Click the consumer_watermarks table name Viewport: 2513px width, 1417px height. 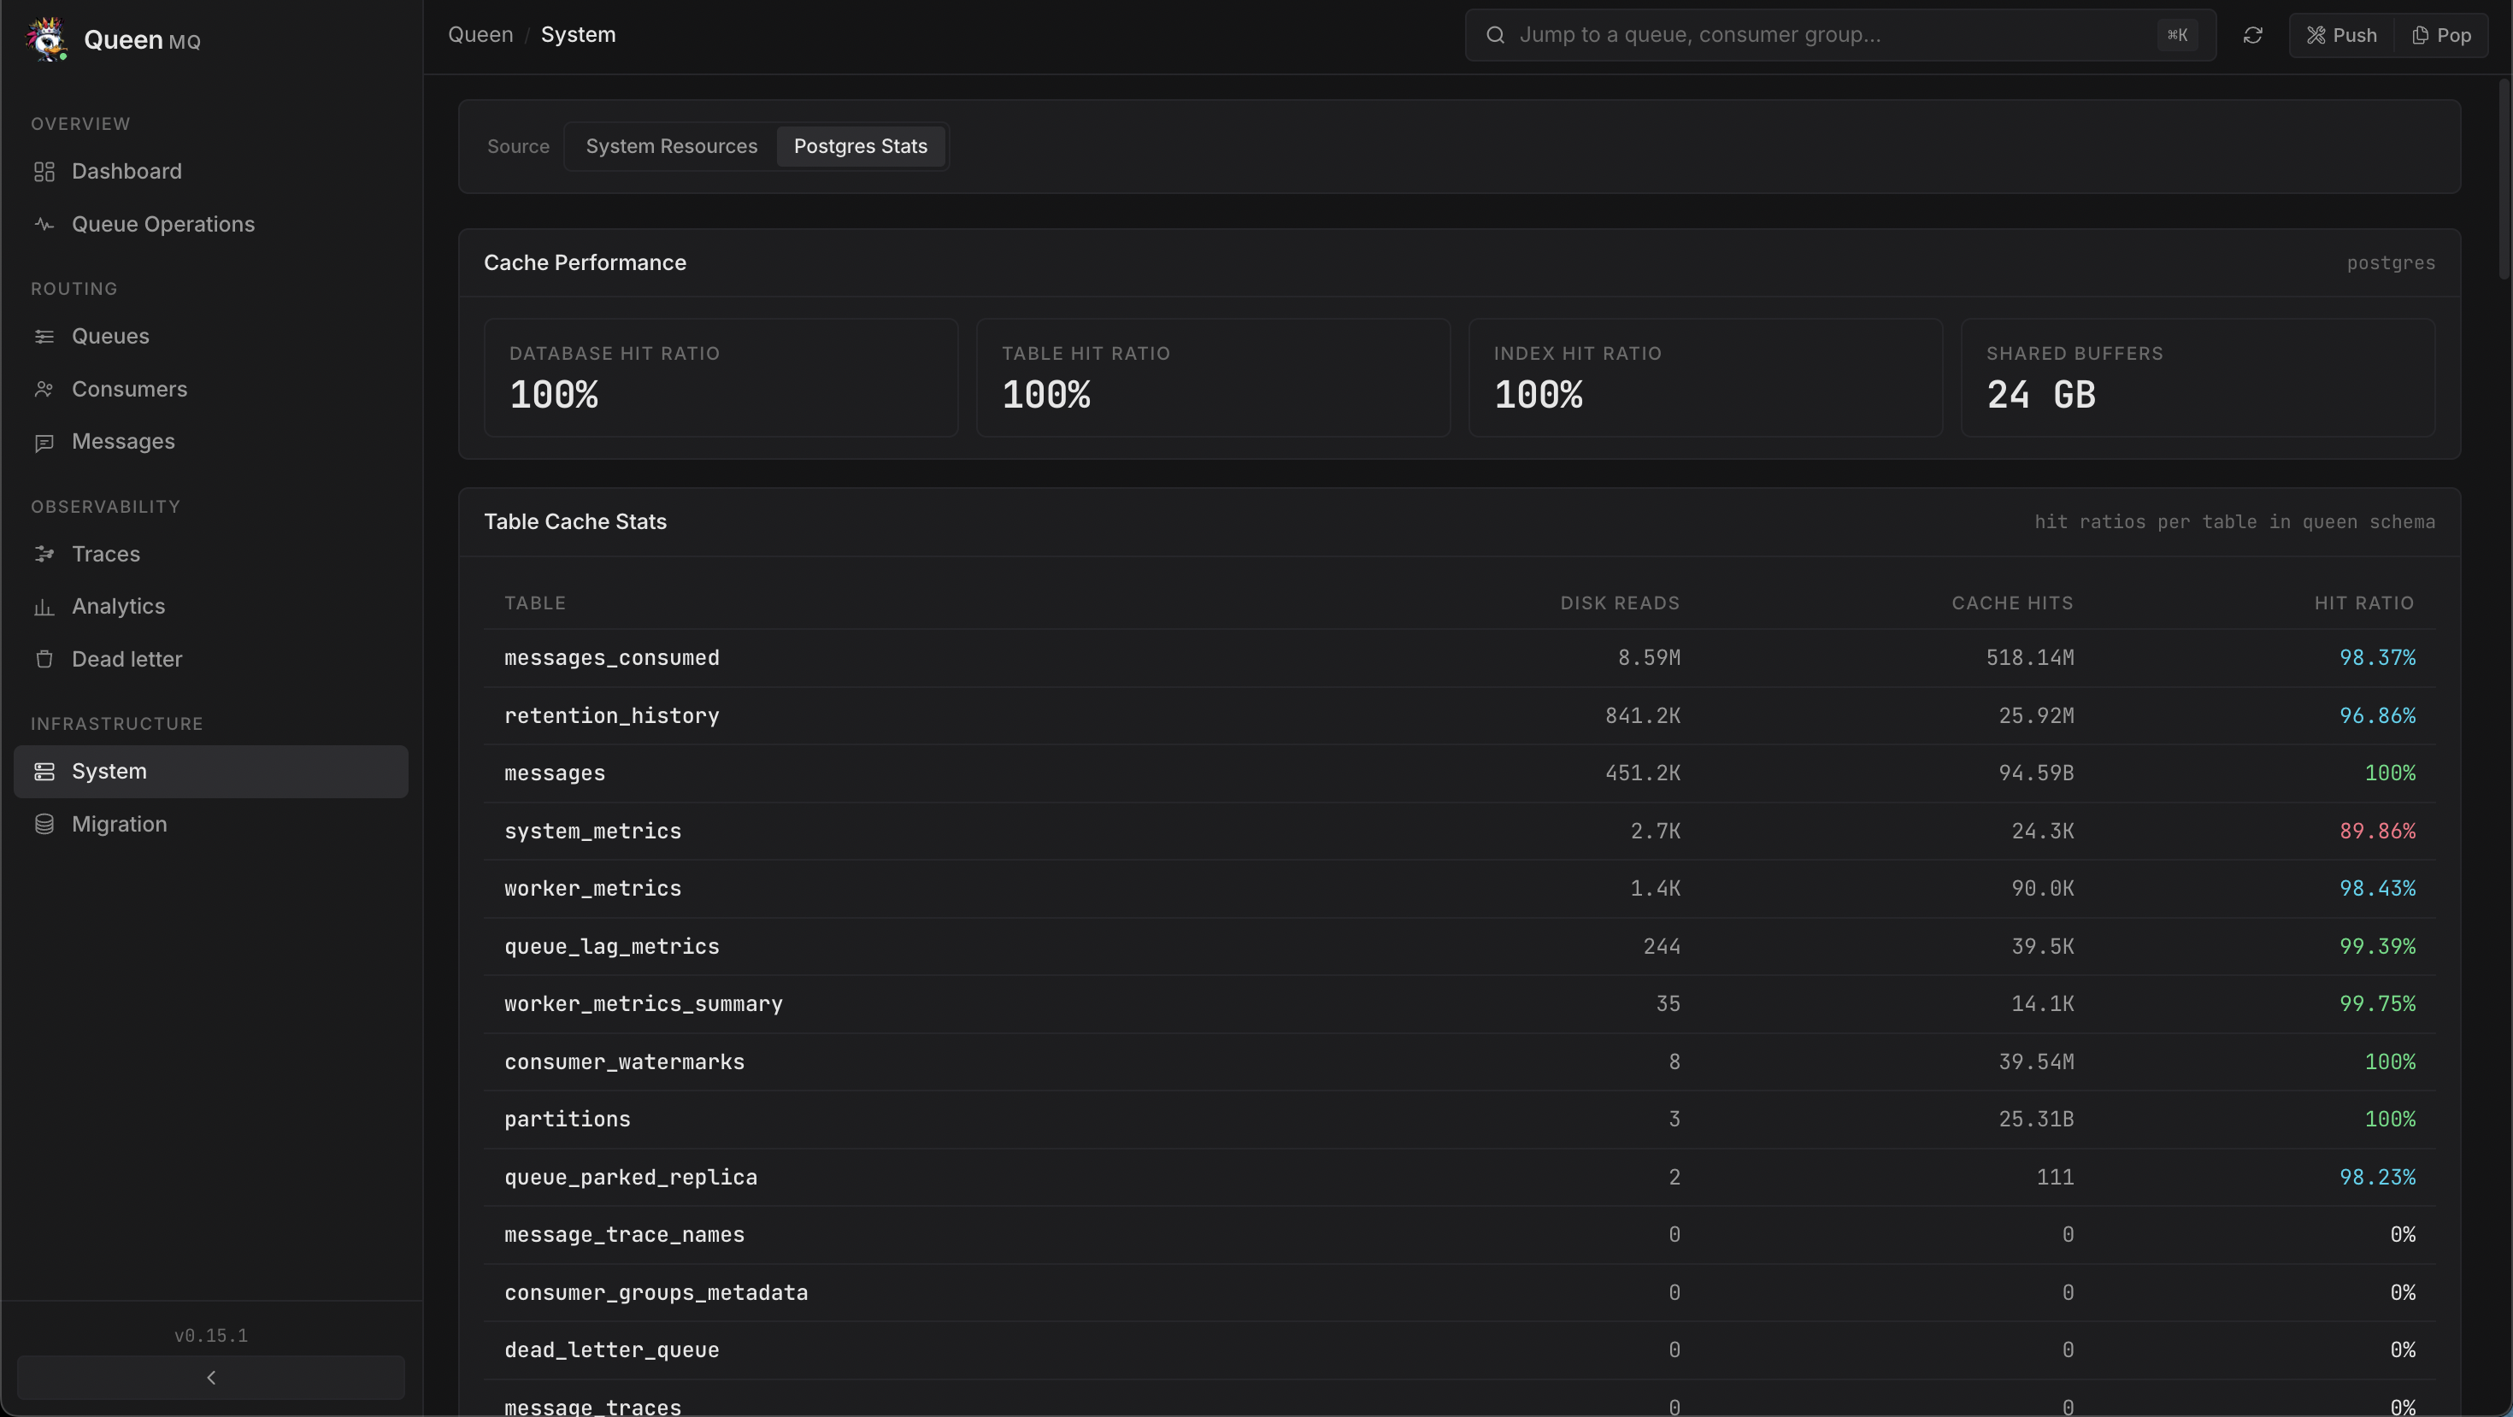click(x=624, y=1062)
